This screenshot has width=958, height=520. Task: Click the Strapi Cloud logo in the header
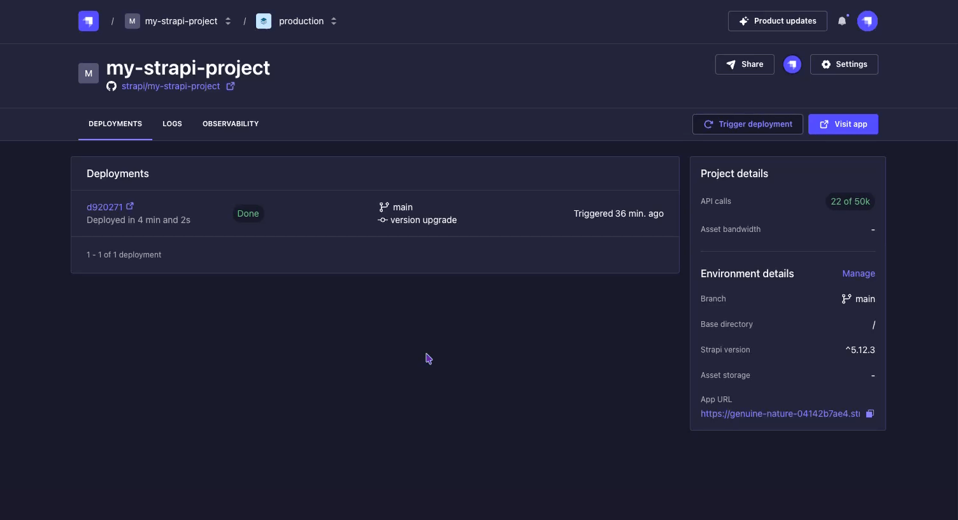[89, 21]
